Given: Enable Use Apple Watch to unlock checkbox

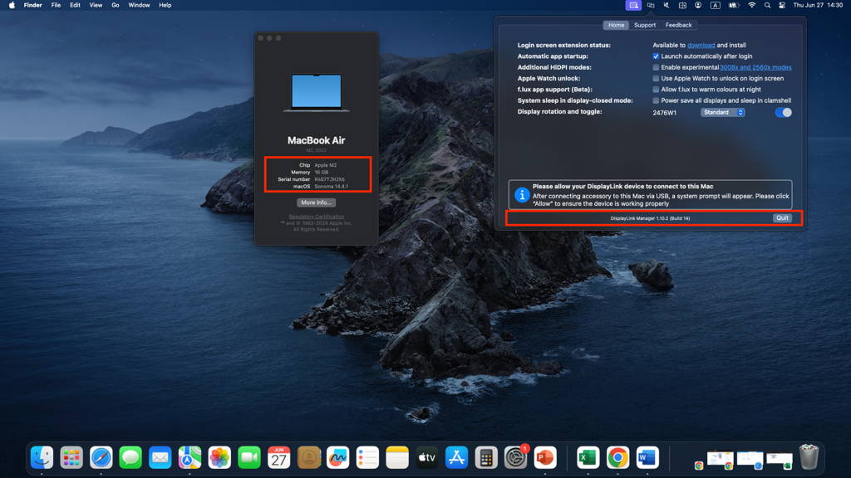Looking at the screenshot, I should coord(656,79).
